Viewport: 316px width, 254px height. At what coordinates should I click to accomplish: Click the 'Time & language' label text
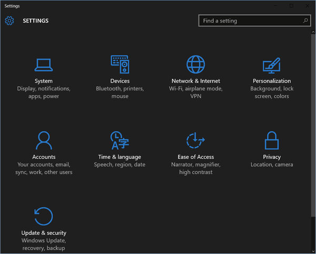[120, 157]
